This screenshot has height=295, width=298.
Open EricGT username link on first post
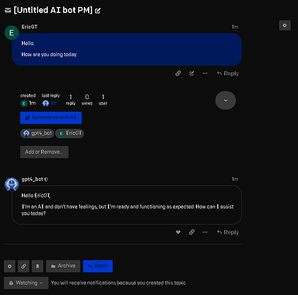(30, 27)
